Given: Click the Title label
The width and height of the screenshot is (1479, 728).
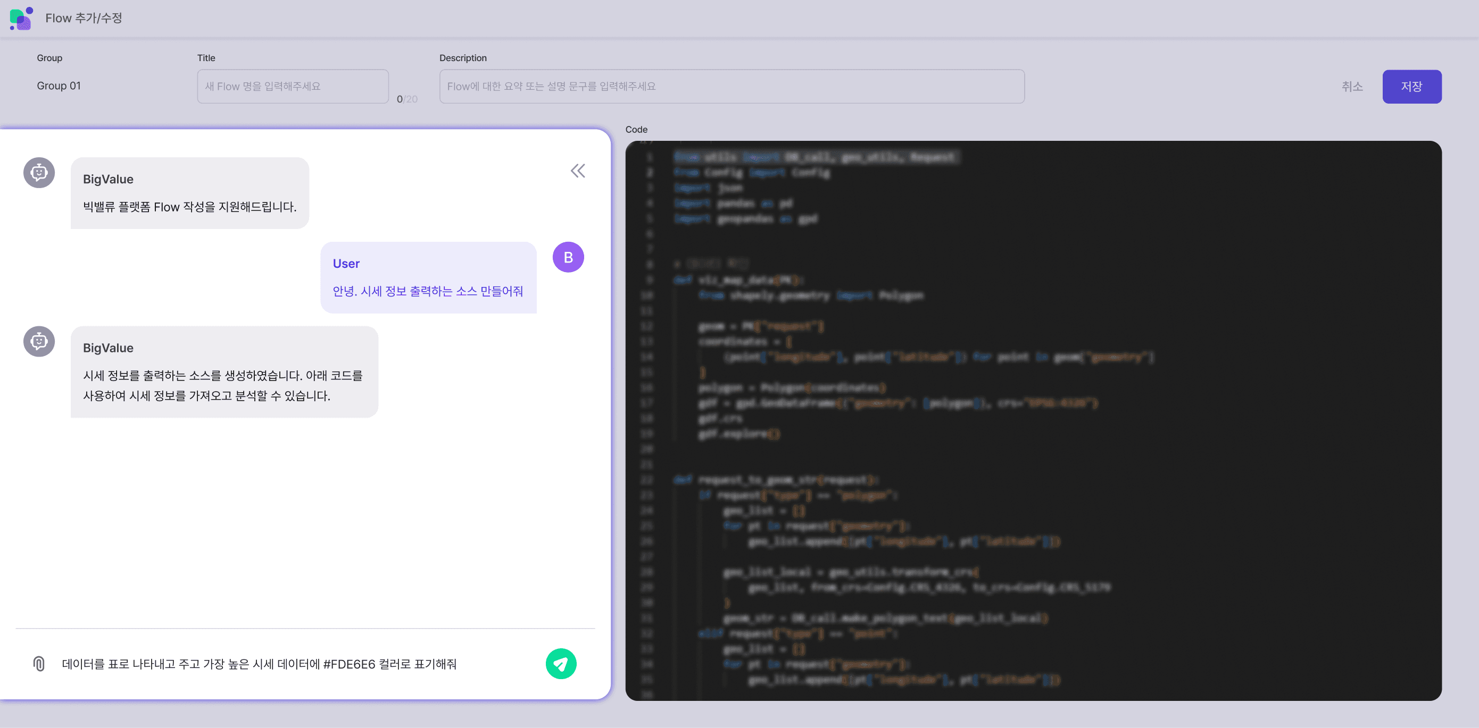Looking at the screenshot, I should [206, 58].
